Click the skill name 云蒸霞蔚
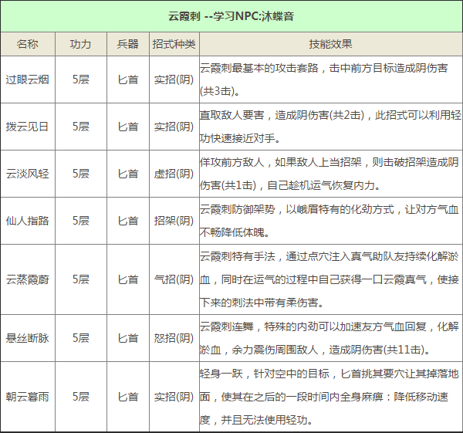The width and height of the screenshot is (463, 433). pos(28,279)
